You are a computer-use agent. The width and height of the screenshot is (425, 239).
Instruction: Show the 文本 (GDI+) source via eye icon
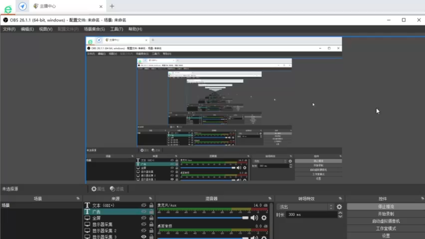(143, 206)
